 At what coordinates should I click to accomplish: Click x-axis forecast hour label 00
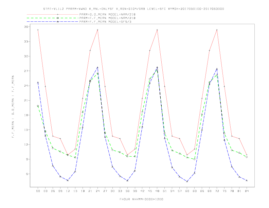coord(38,191)
